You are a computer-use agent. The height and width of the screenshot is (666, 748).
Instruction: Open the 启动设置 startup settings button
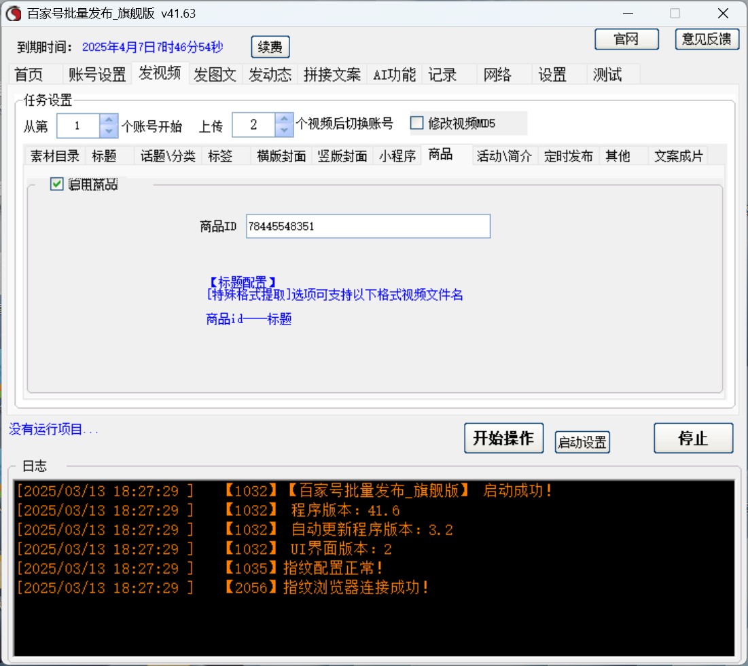(582, 442)
